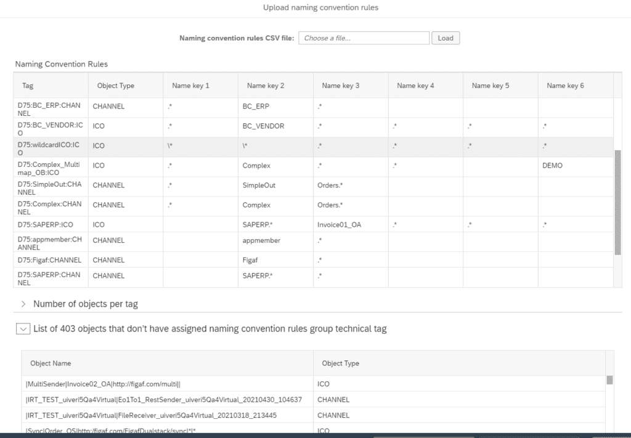Select the D75:BC_ERP:CHANNEL tag row
631x438 pixels.
tap(313, 108)
